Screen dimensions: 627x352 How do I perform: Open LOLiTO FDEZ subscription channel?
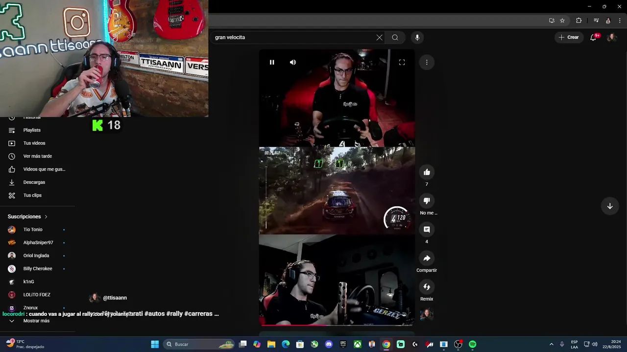tap(37, 295)
